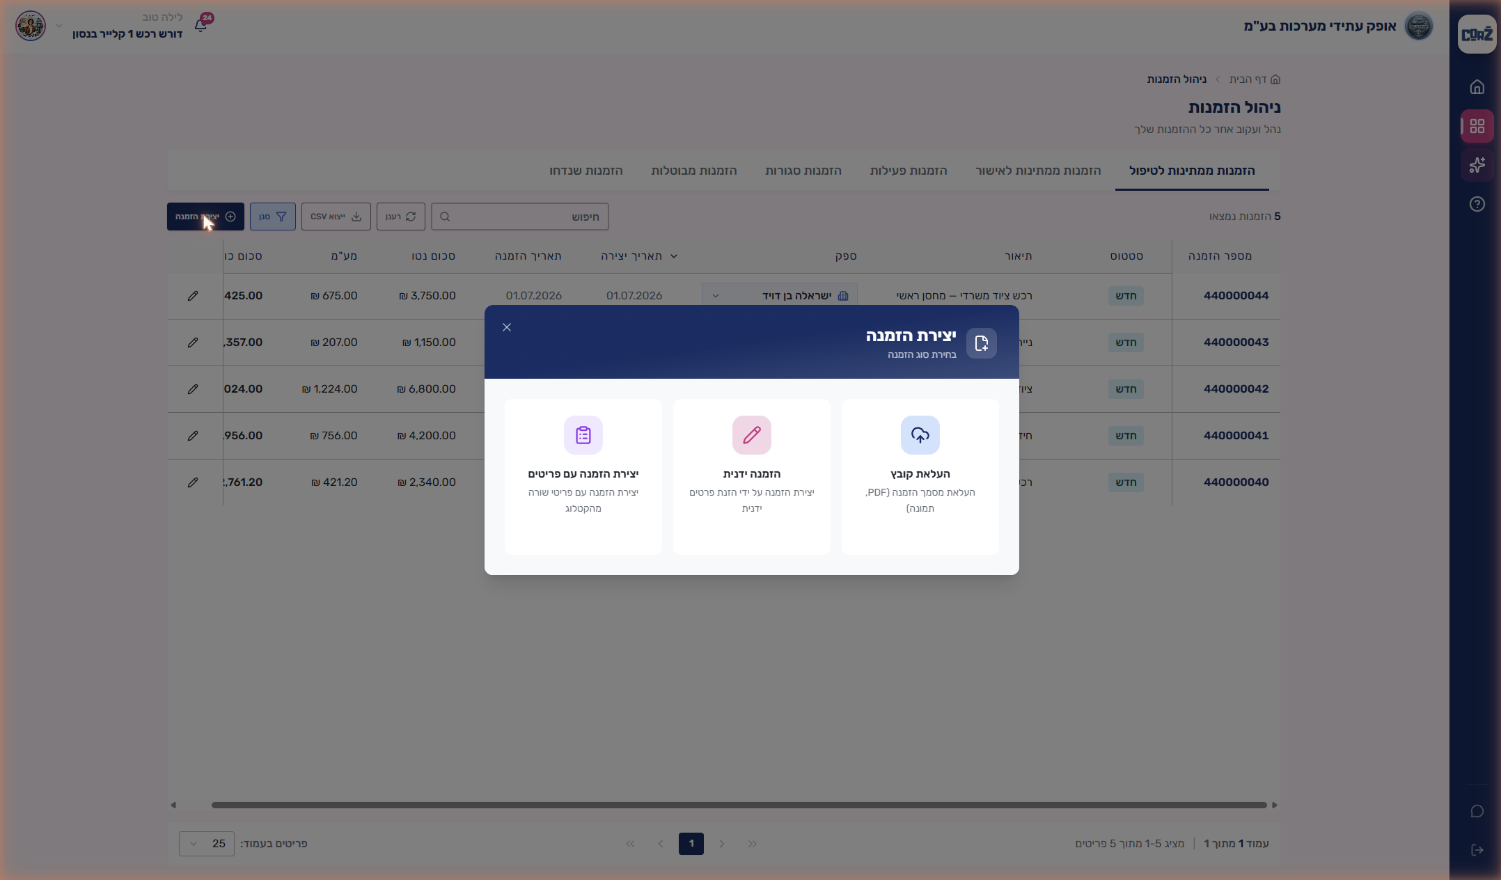1501x880 pixels.
Task: Choose the העלאת קובץ upload card
Action: (920, 477)
